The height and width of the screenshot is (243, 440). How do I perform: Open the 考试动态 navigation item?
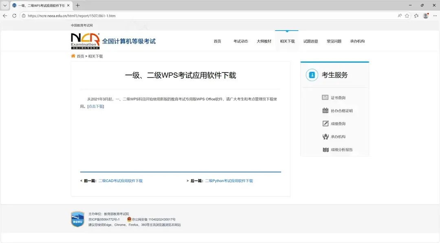tap(240, 41)
